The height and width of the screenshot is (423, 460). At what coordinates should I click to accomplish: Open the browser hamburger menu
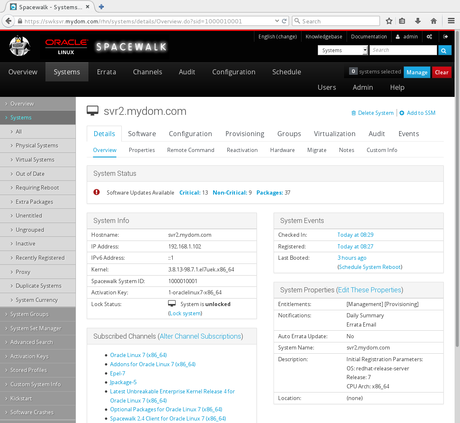[451, 21]
